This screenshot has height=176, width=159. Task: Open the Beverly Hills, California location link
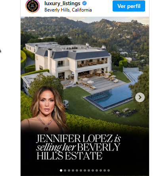pos(68,10)
